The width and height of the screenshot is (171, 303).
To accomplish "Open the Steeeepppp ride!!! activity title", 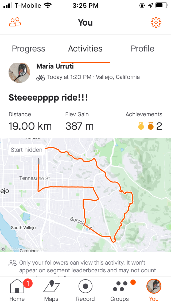I will pyautogui.click(x=48, y=98).
